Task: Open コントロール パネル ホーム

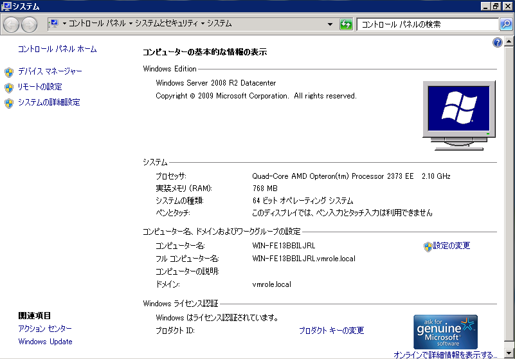Action: pyautogui.click(x=57, y=50)
